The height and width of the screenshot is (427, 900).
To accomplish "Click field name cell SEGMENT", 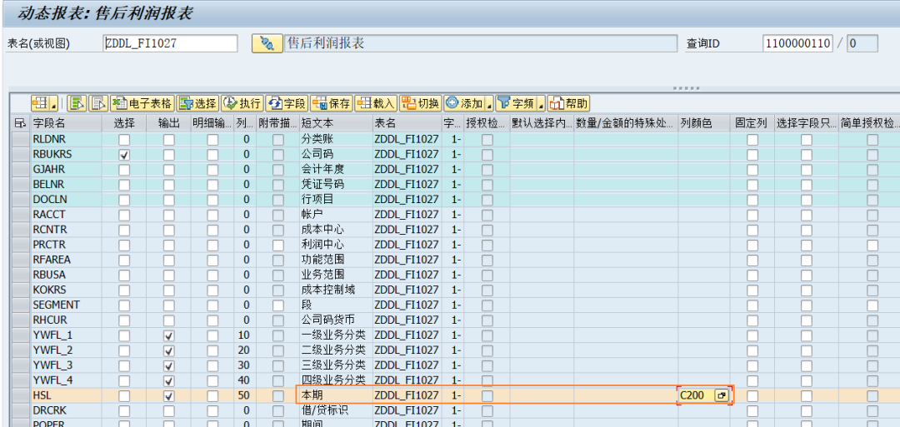I will point(66,305).
